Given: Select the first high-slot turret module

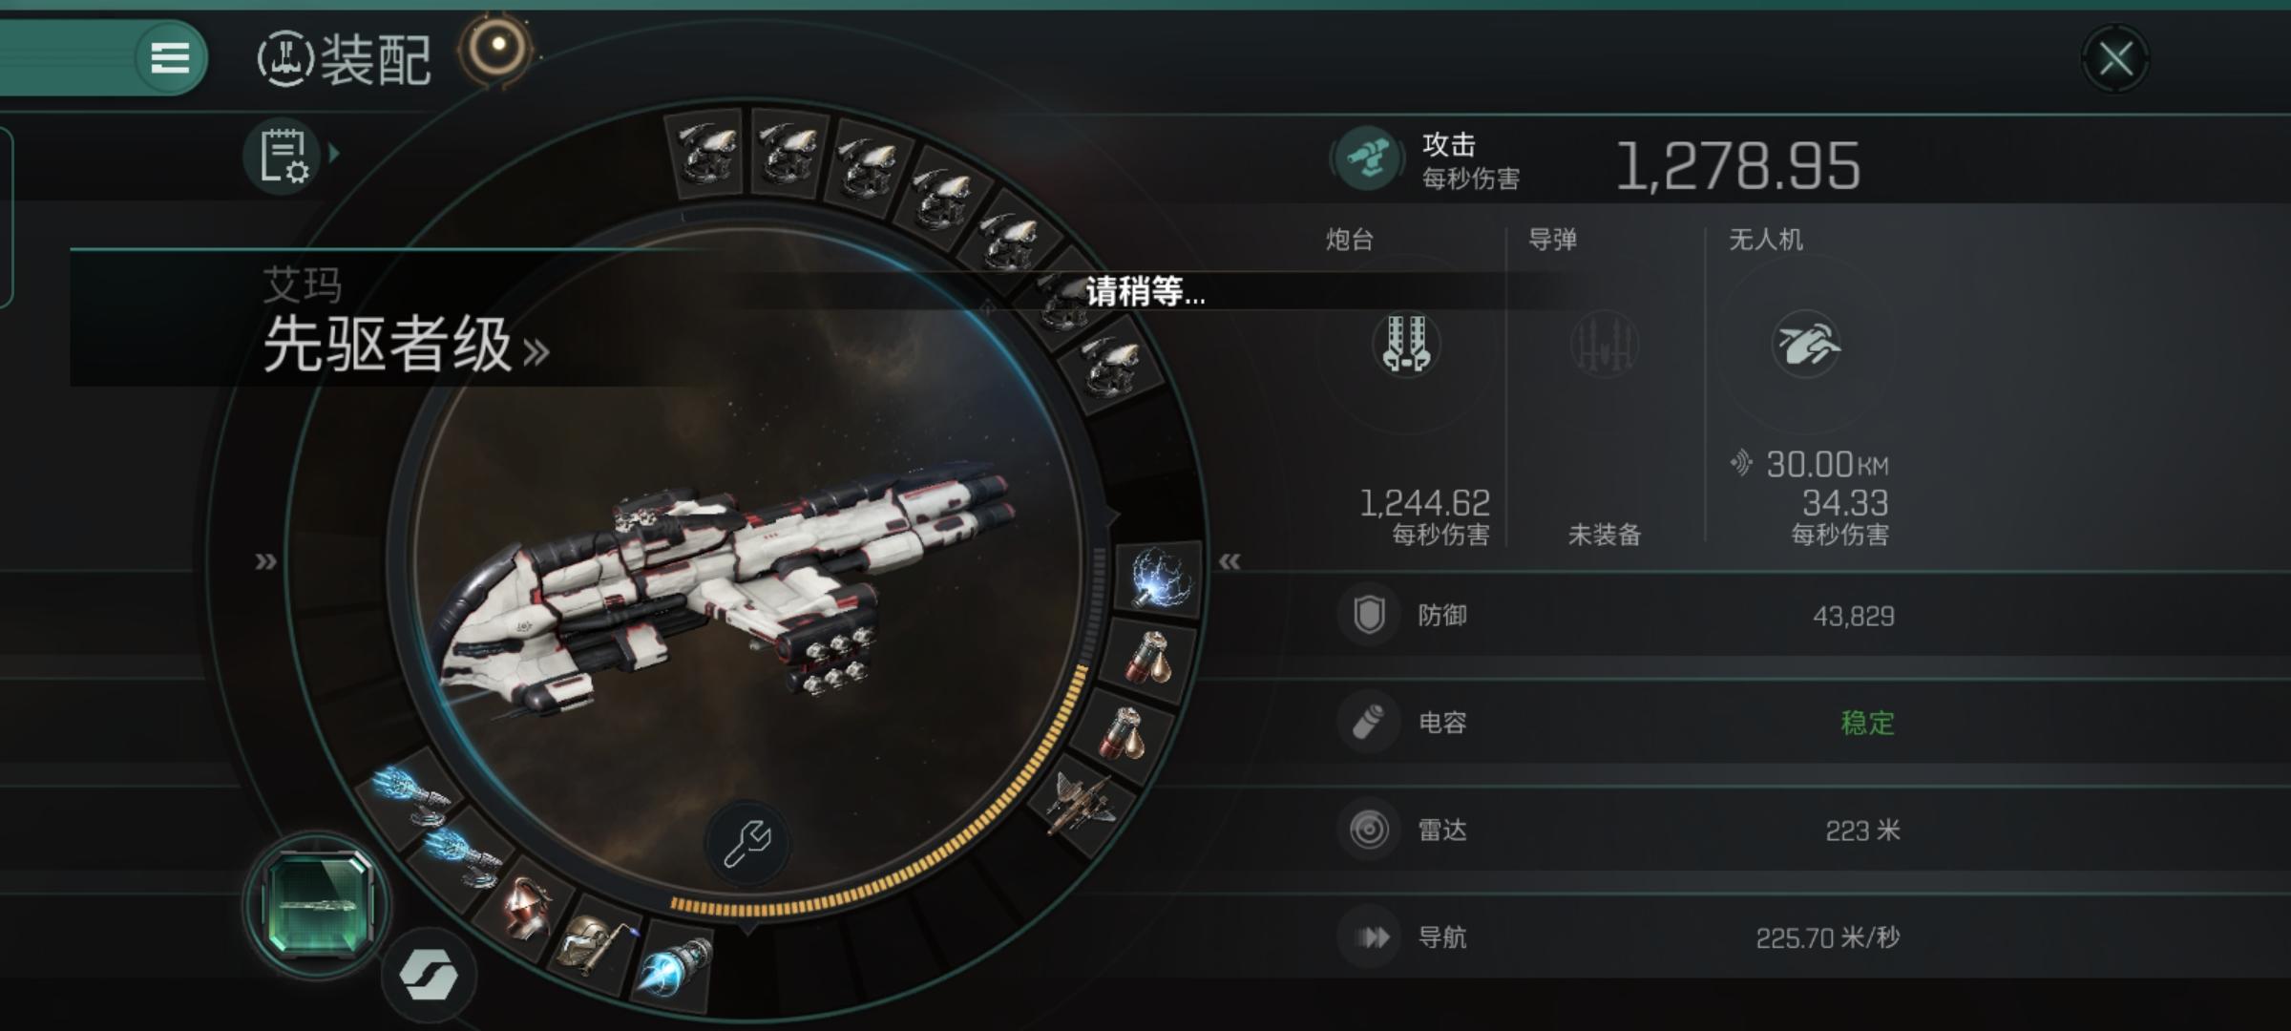Looking at the screenshot, I should pos(706,153).
